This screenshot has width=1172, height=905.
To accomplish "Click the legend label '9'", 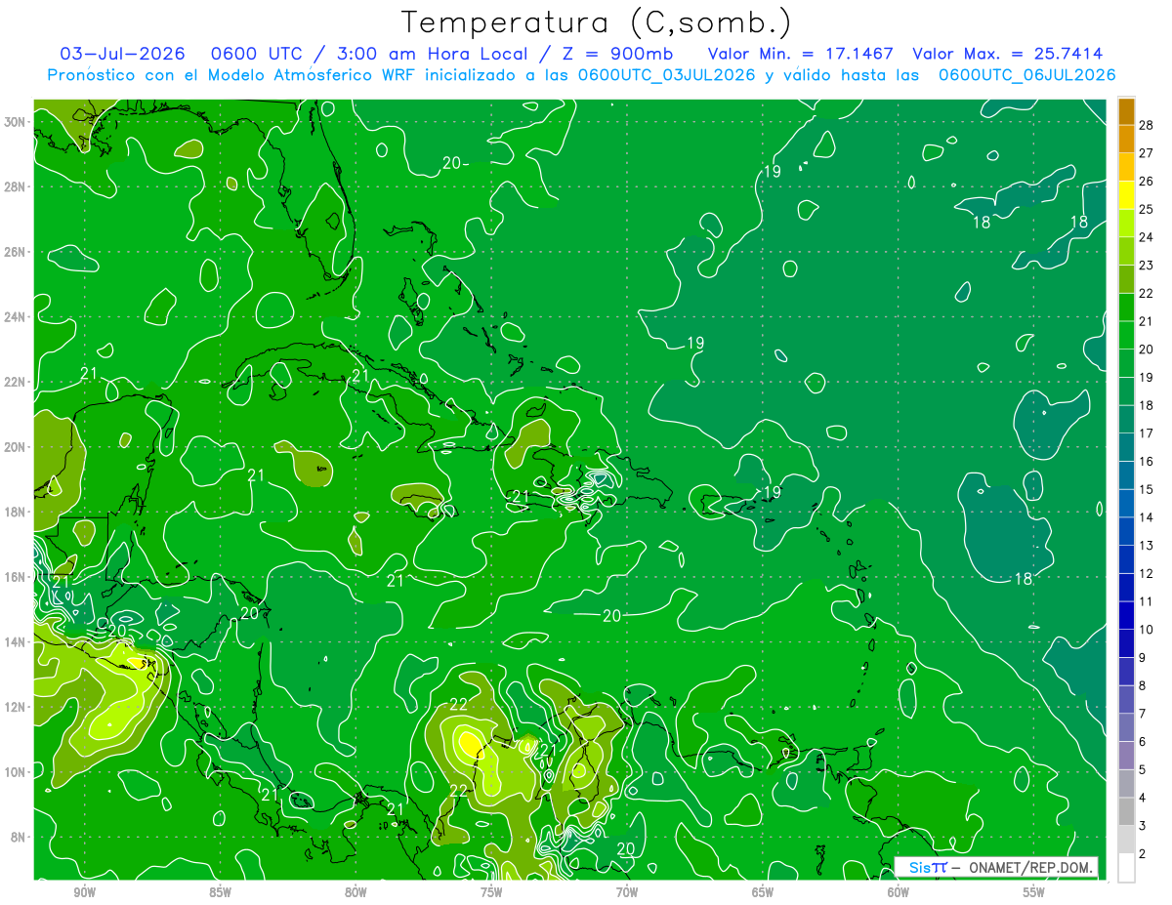I will point(1143,658).
